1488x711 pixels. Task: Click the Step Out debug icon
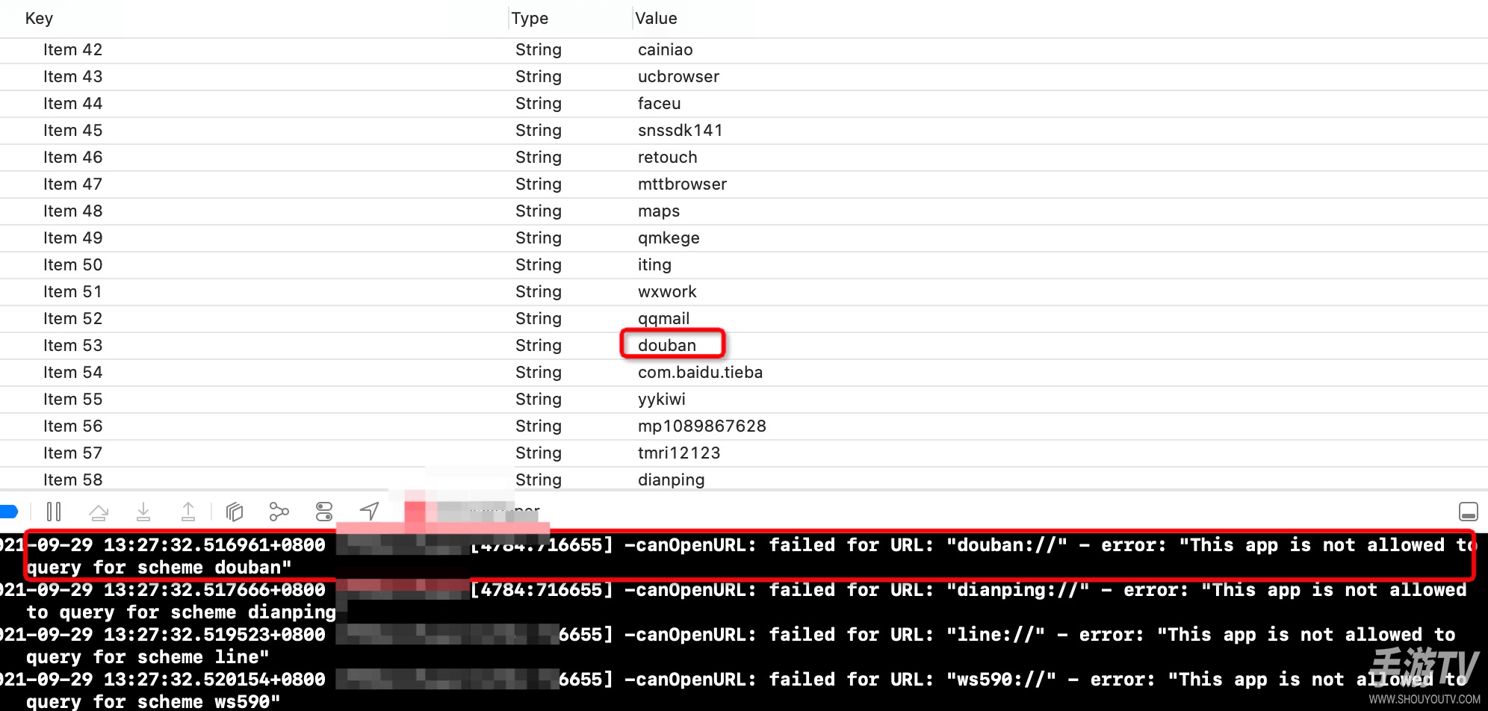(x=188, y=512)
